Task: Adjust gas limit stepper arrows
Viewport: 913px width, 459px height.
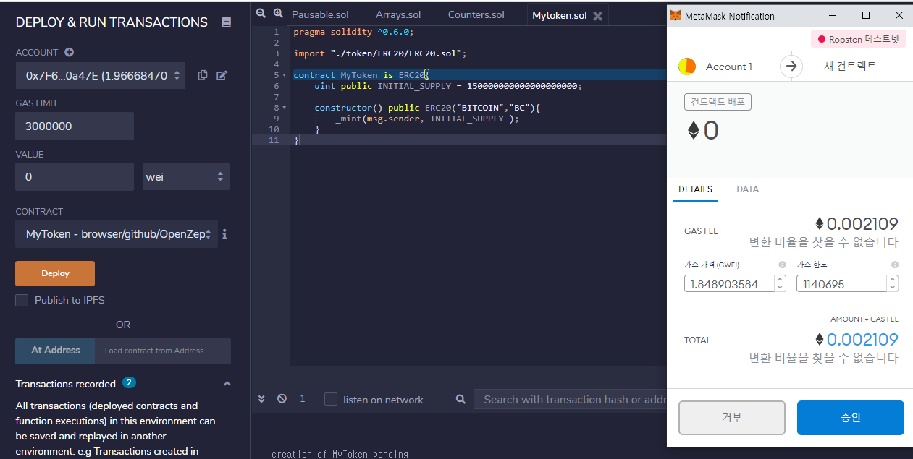Action: point(893,284)
